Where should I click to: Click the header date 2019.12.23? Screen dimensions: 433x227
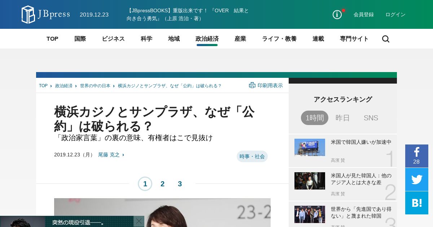point(94,14)
